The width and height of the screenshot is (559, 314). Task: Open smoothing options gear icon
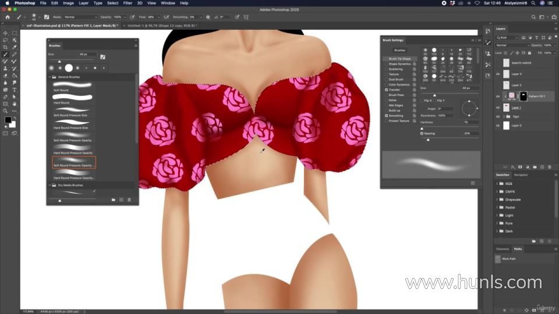point(208,17)
